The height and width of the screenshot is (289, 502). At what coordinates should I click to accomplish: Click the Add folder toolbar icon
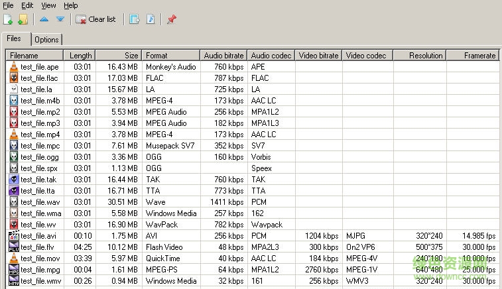coord(23,19)
